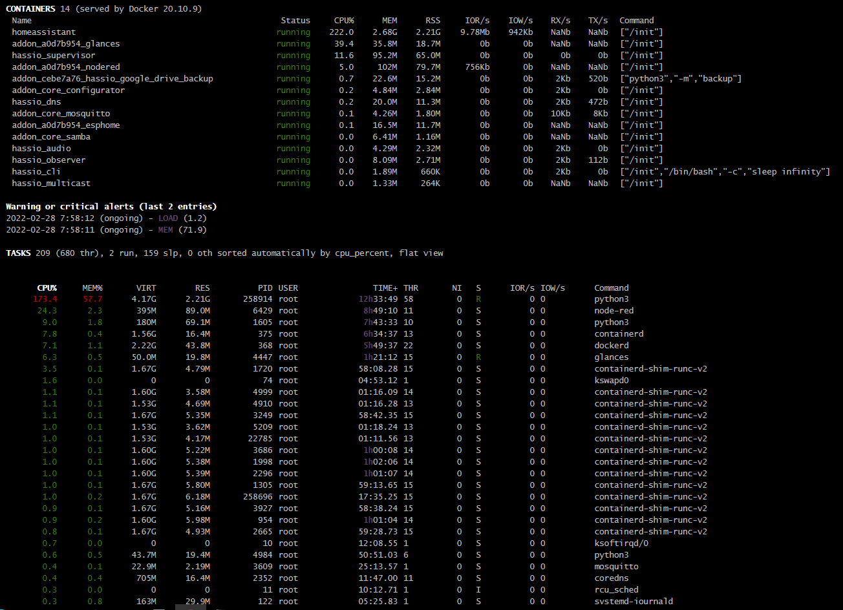Click the coredns process command
The width and height of the screenshot is (843, 610).
click(x=612, y=578)
